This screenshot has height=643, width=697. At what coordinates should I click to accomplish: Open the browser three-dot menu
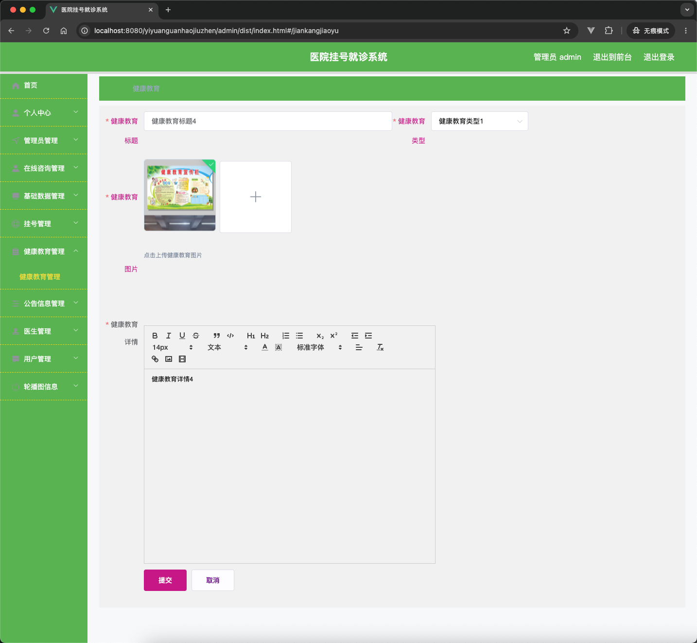pos(686,31)
